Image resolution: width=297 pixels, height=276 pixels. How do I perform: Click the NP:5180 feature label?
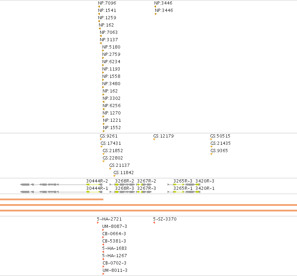point(111,47)
